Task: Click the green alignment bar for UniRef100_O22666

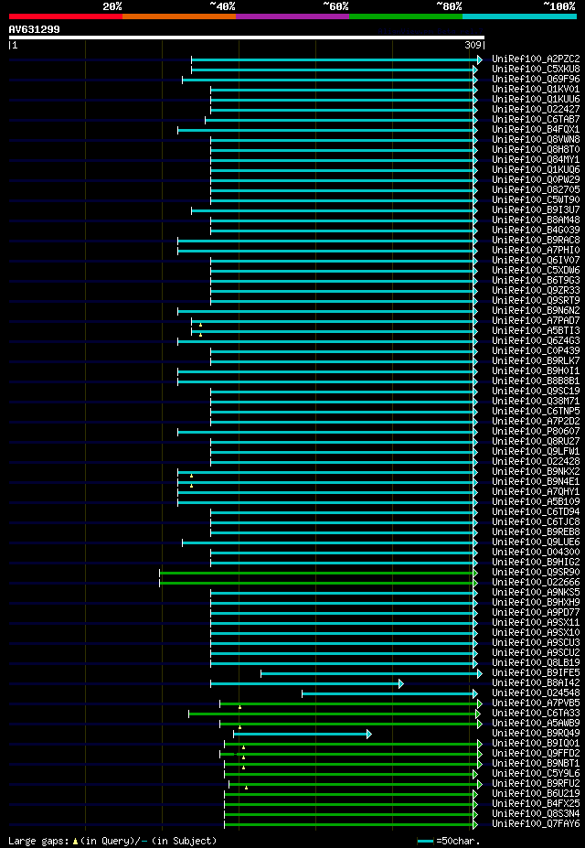Action: (x=317, y=583)
